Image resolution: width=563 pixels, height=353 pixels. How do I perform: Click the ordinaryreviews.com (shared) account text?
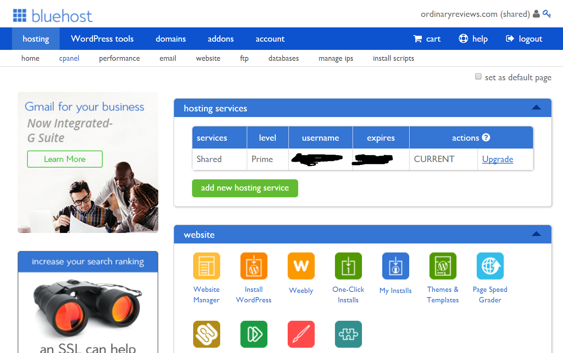pyautogui.click(x=475, y=14)
